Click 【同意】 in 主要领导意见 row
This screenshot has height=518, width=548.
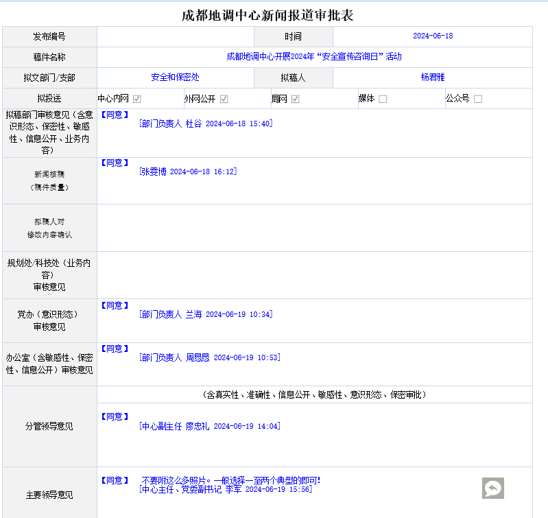(x=115, y=480)
